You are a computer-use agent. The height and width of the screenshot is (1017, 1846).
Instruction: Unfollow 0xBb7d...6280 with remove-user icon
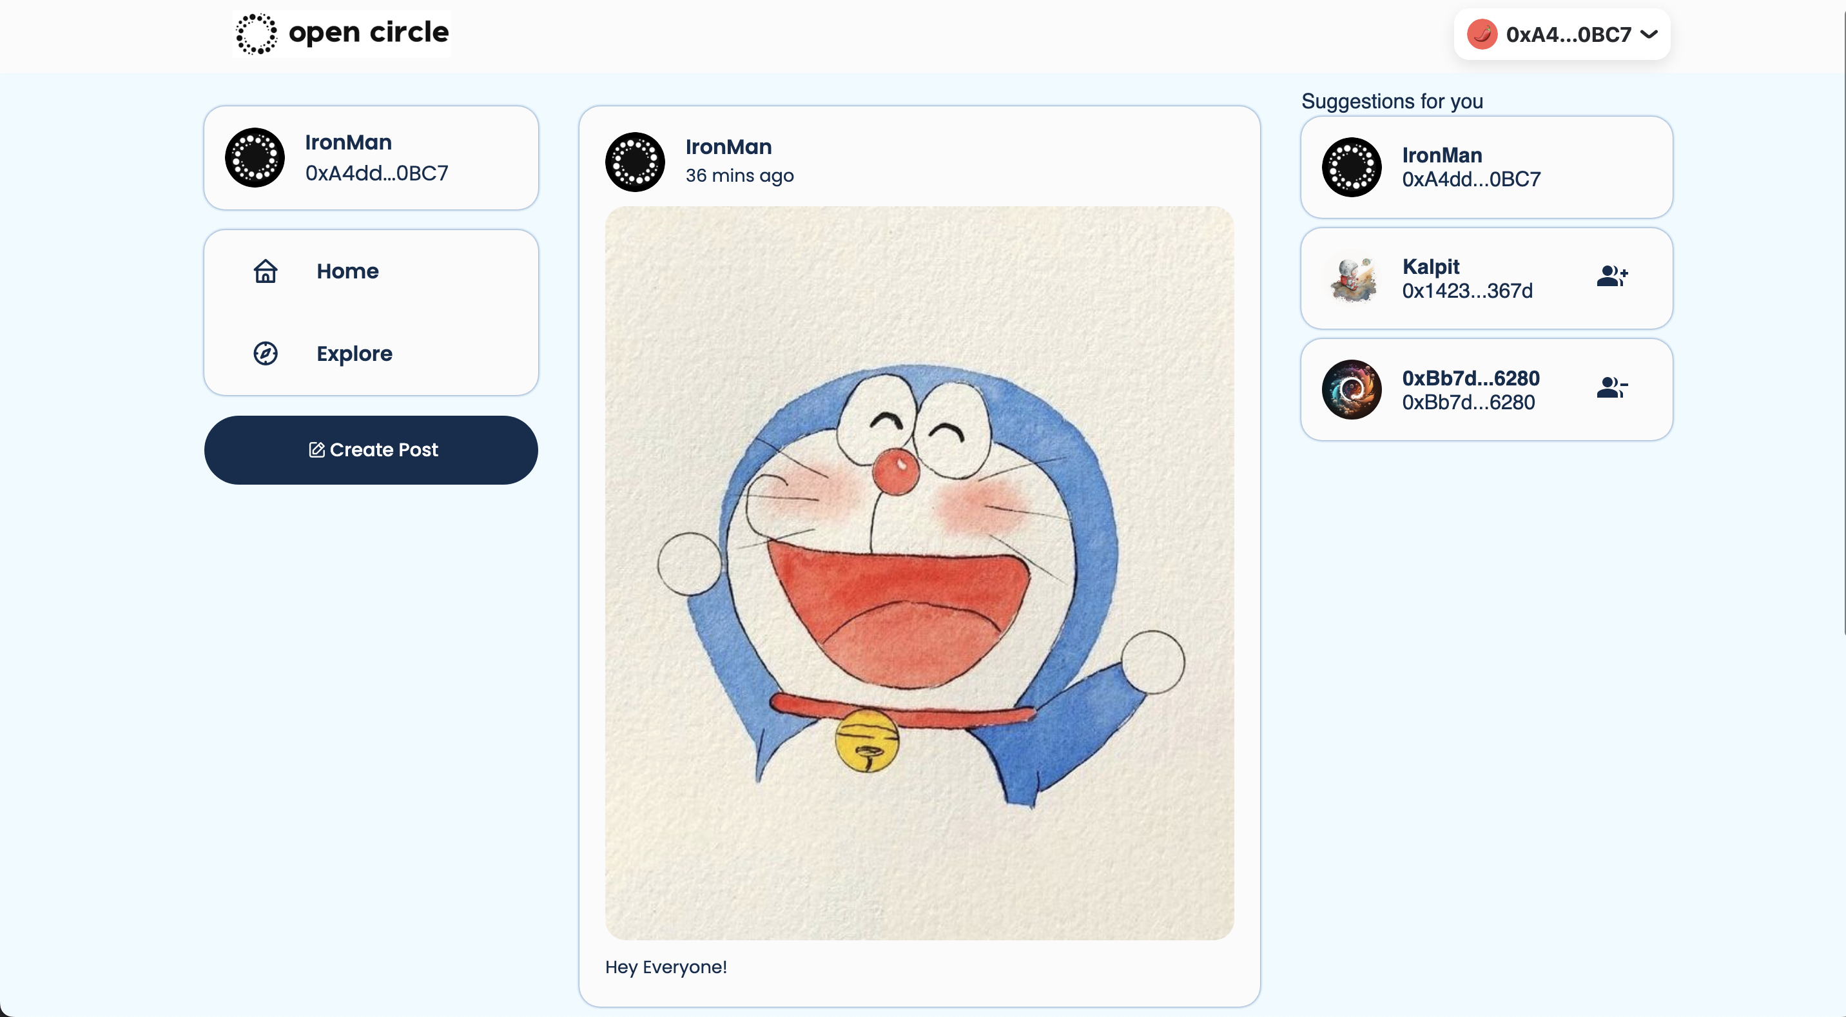coord(1611,388)
